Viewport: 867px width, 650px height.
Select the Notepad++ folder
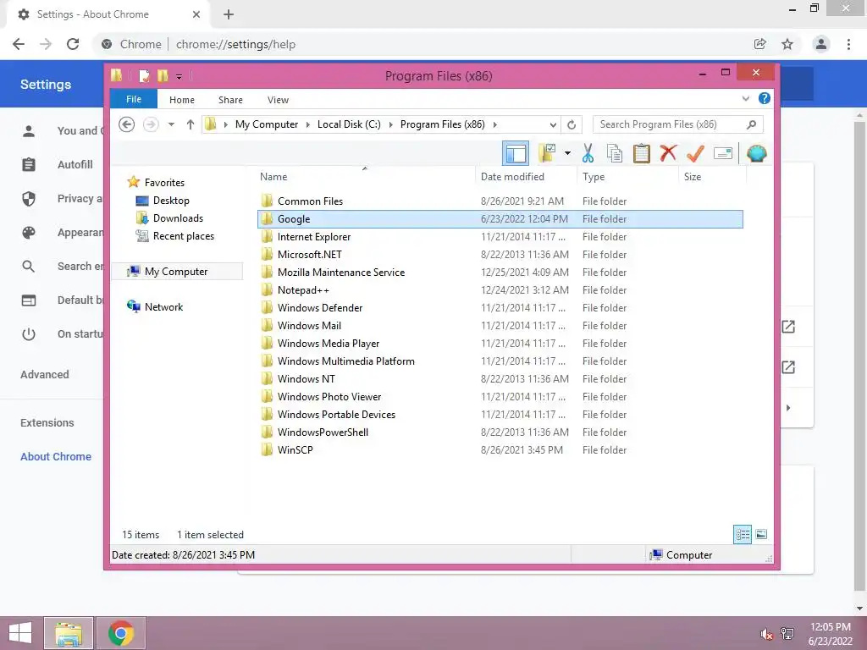pos(500,289)
